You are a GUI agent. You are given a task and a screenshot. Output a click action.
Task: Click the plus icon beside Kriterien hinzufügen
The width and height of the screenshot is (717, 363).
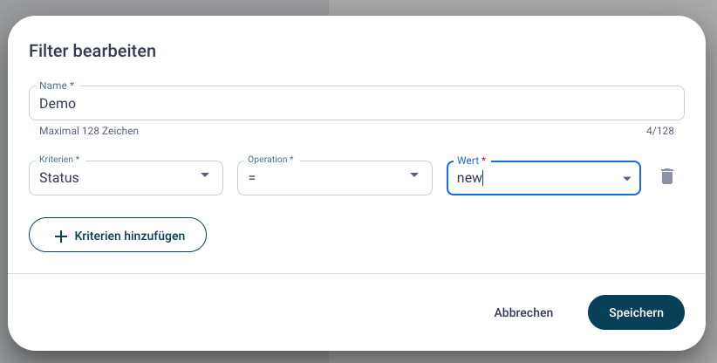click(61, 236)
